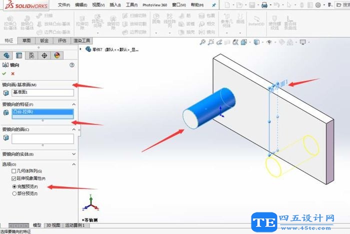Click the 圆角 fillet tool
The height and width of the screenshot is (234, 350).
156,19
